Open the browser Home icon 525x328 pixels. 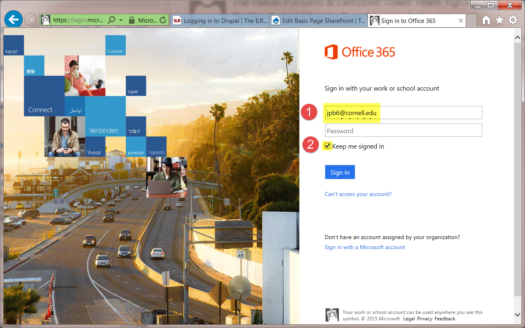[486, 20]
